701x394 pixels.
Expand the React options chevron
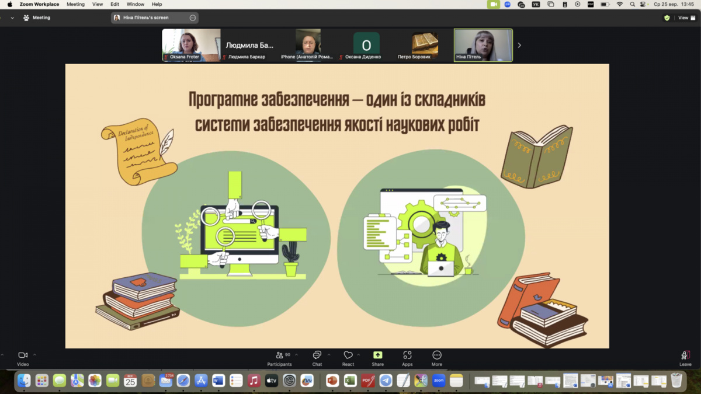359,355
